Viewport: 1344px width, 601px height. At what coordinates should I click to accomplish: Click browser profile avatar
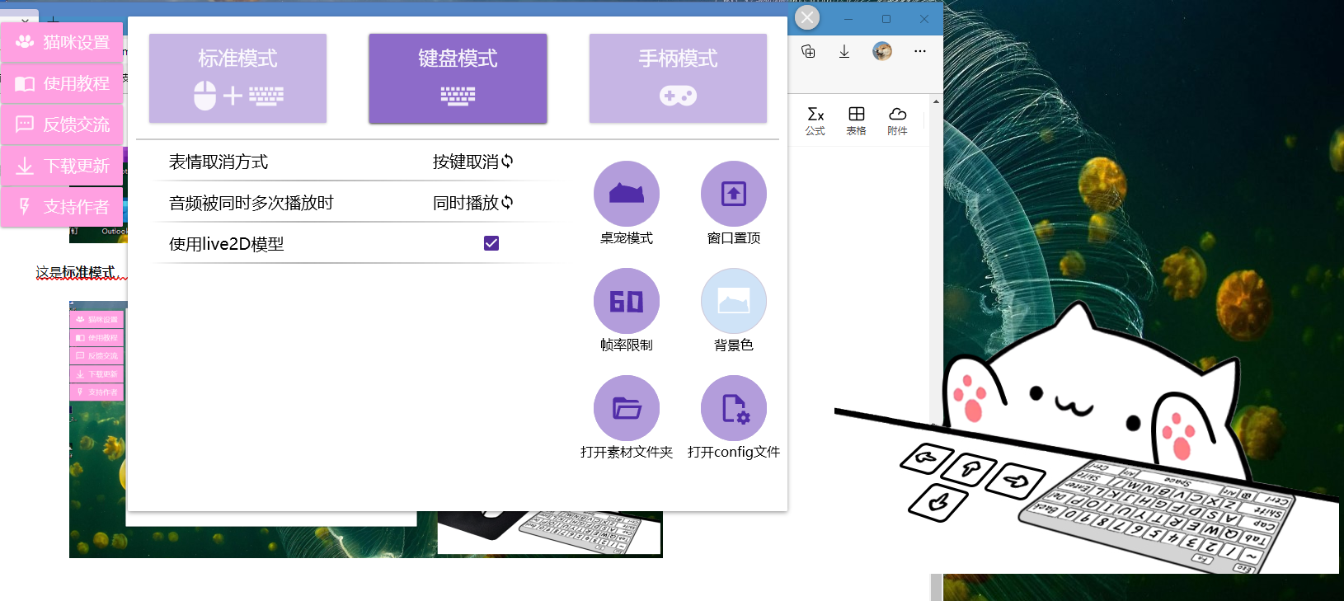882,51
